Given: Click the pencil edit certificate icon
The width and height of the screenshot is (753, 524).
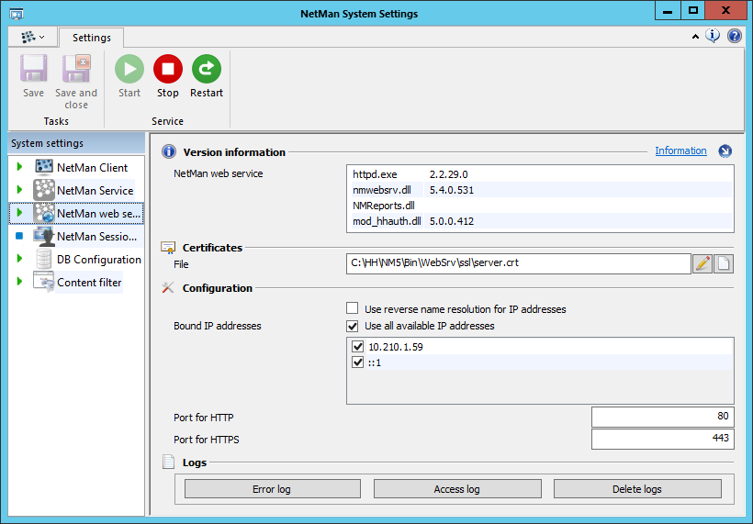Looking at the screenshot, I should (x=702, y=263).
